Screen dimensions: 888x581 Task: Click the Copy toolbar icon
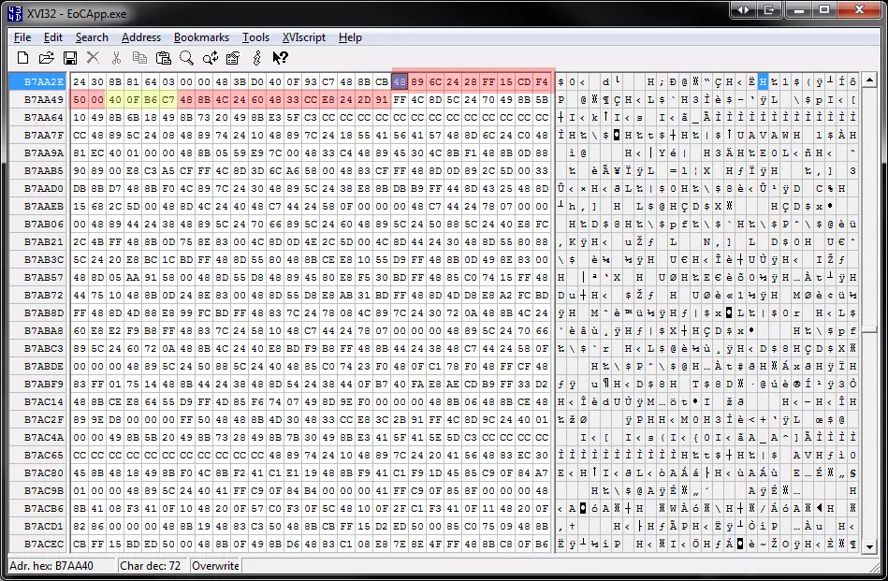[139, 57]
